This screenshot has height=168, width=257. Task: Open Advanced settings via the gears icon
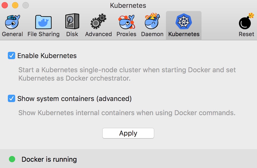[98, 22]
